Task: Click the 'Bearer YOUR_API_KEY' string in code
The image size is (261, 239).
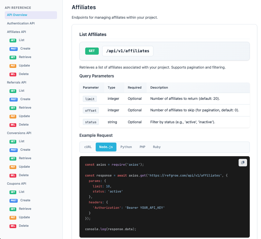Action: (145, 208)
